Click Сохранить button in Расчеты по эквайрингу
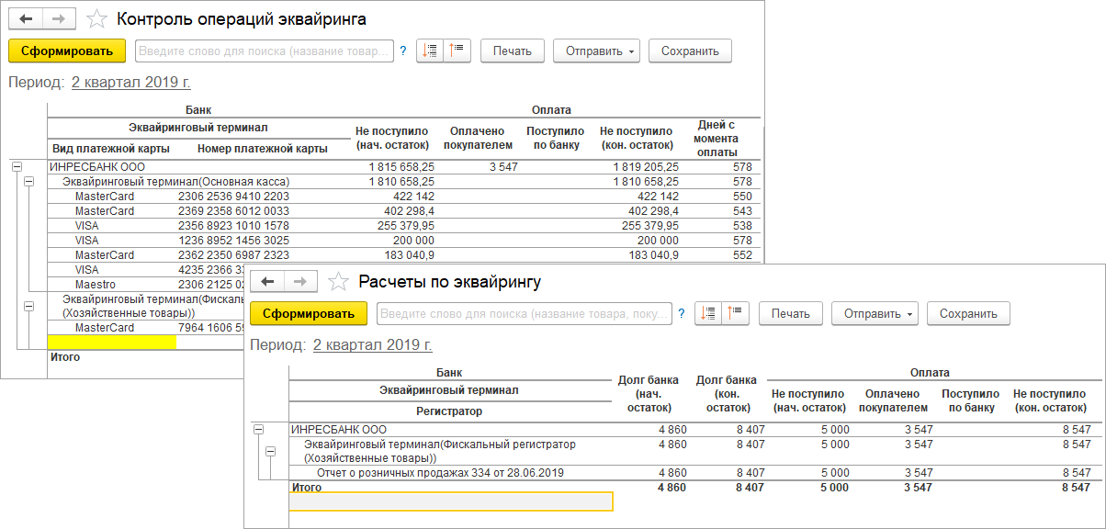This screenshot has width=1106, height=529. click(968, 314)
